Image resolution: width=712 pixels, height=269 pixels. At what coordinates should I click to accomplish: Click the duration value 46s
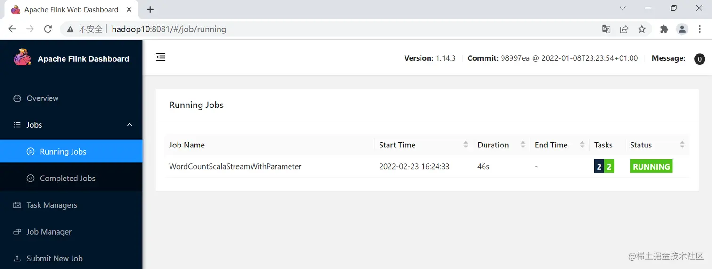484,166
